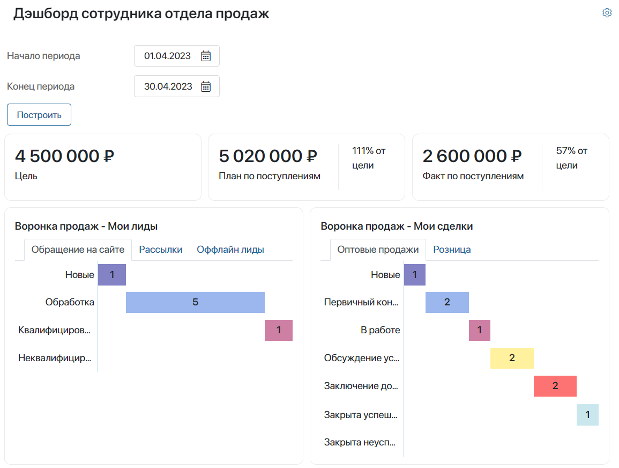Click the Цель card showing 4 500 000 ₽
This screenshot has width=619, height=468.
(102, 166)
